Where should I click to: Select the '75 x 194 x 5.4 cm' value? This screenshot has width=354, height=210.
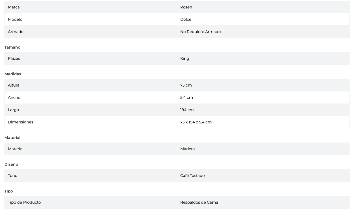point(196,122)
